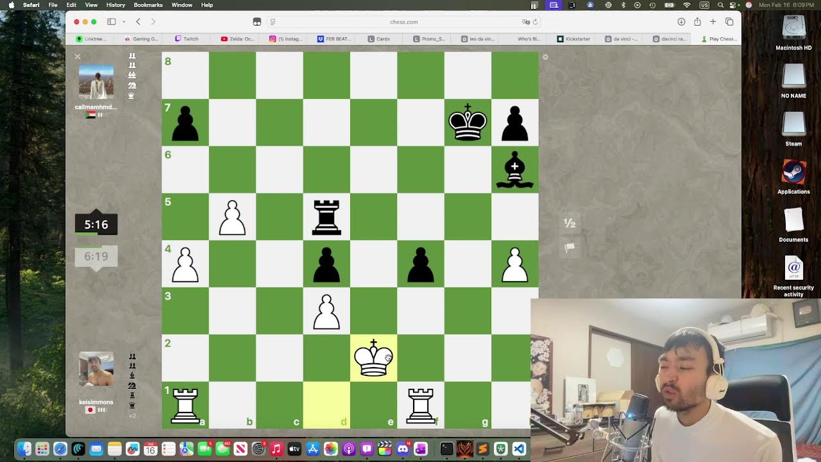Open Spotlight search in menu bar

(720, 5)
